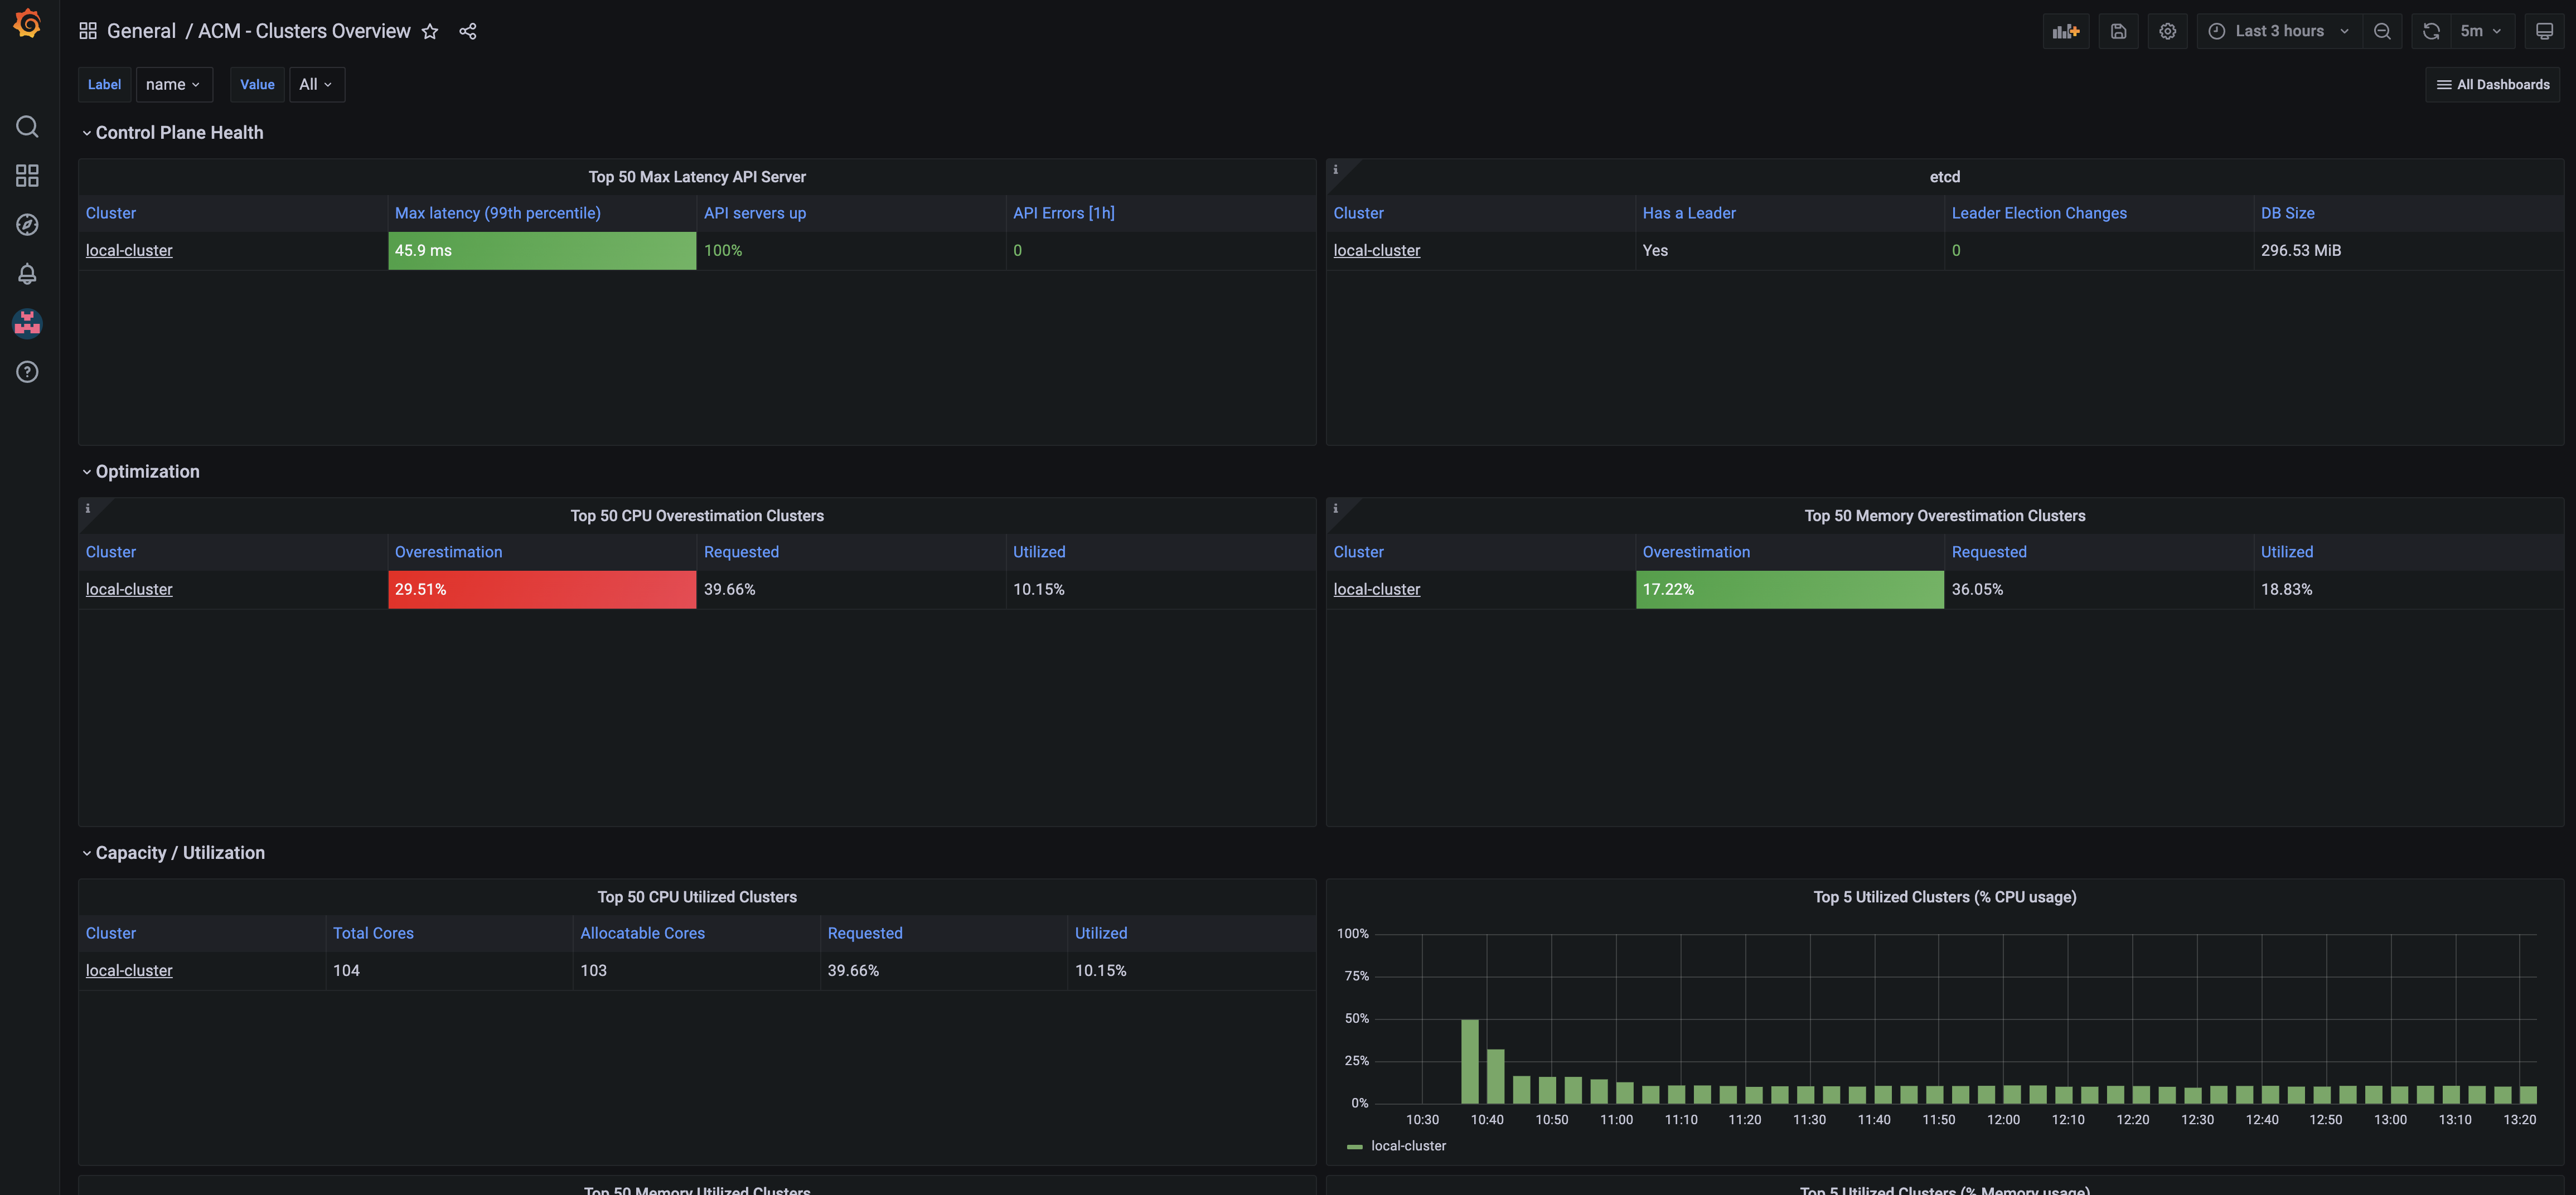The width and height of the screenshot is (2576, 1195).
Task: Click the green 45.9 ms latency cell
Action: pyautogui.click(x=542, y=250)
